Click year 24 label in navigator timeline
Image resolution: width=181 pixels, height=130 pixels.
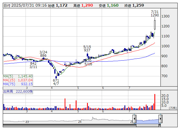(80, 122)
